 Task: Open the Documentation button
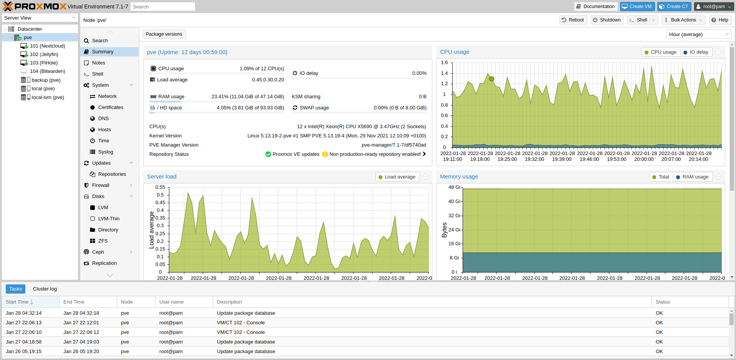pyautogui.click(x=595, y=7)
